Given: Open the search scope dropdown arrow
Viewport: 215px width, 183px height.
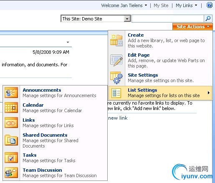Looking at the screenshot, I should [x=127, y=19].
